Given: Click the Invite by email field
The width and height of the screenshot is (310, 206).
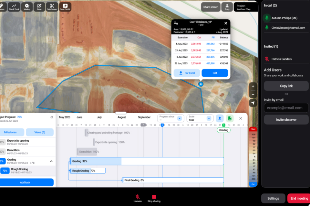Looking at the screenshot, I should 286,108.
